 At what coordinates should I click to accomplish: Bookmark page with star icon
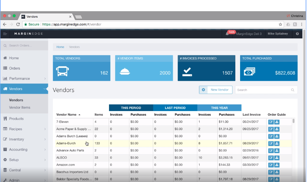(x=281, y=24)
